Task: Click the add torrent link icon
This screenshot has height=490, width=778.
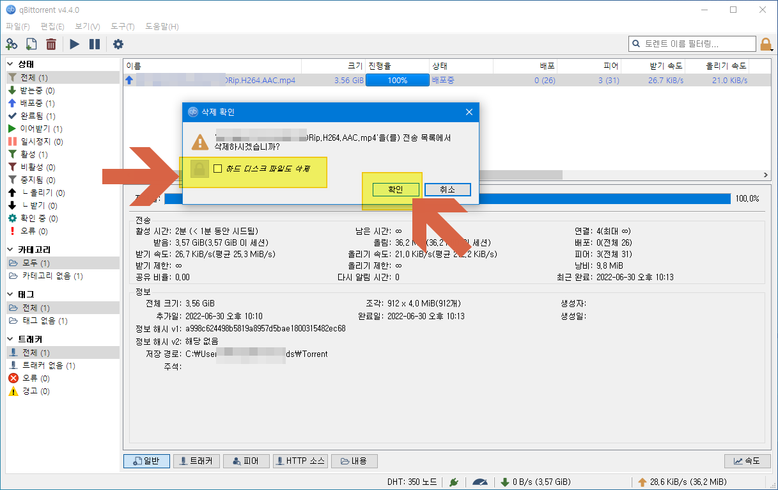Action: 12,44
